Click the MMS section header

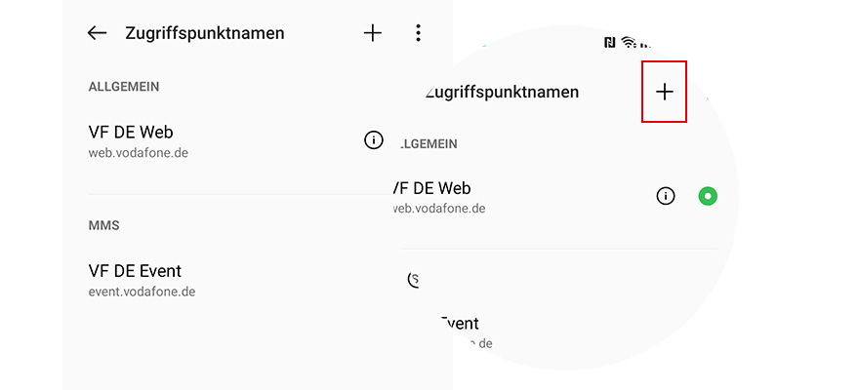[103, 225]
